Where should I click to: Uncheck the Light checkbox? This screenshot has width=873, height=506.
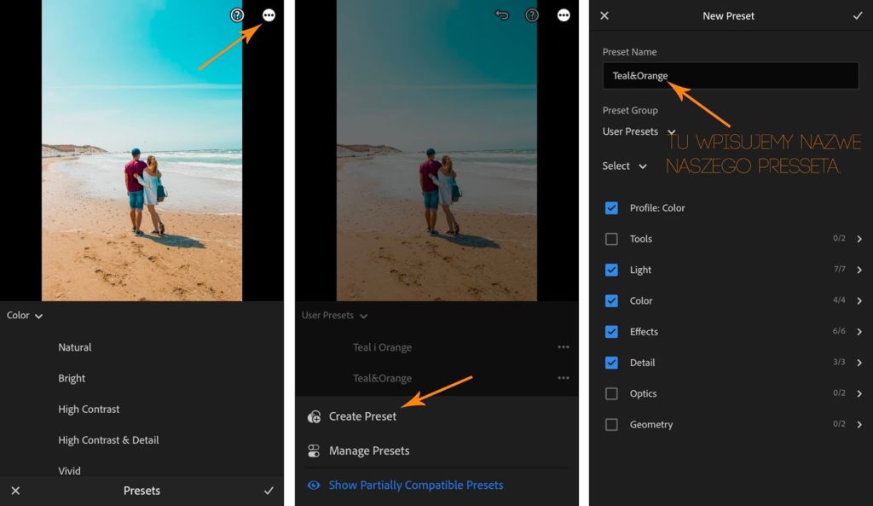click(x=611, y=270)
